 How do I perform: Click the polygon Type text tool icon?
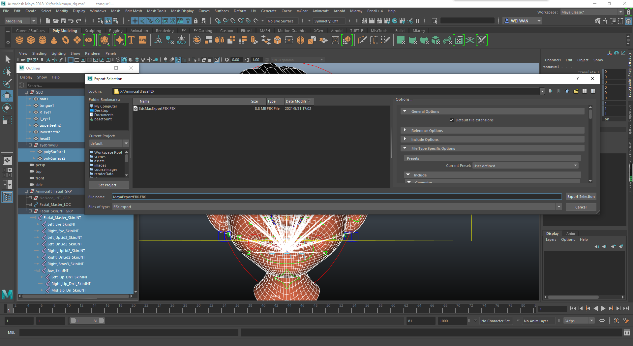pyautogui.click(x=131, y=40)
